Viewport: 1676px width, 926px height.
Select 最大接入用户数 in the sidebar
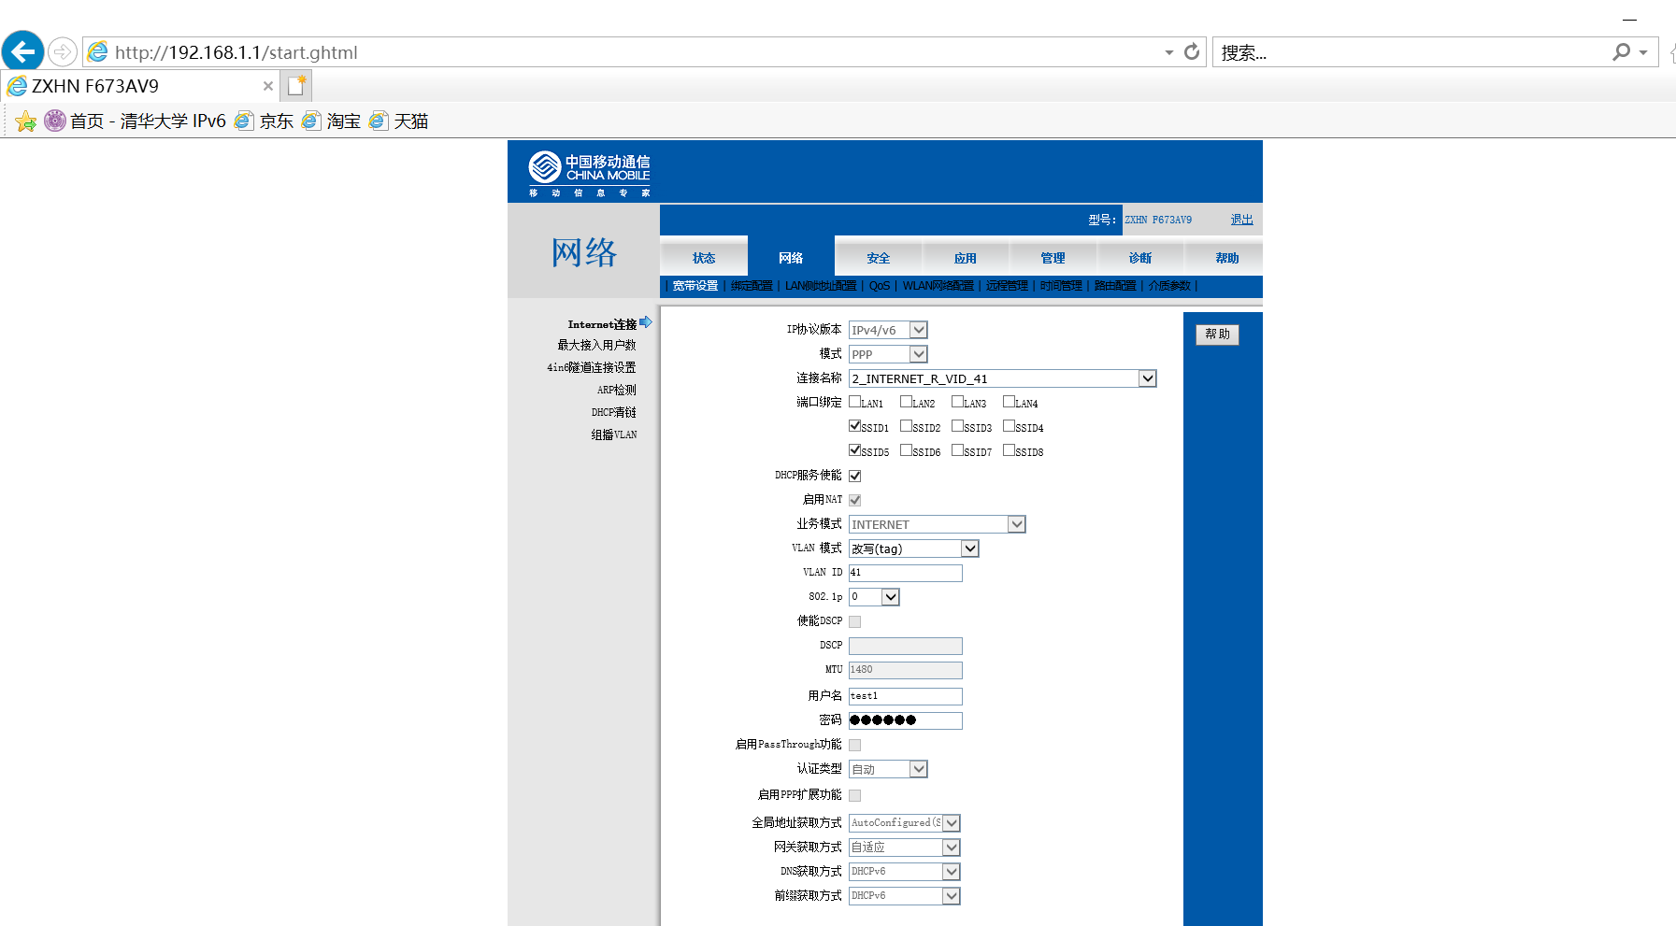(x=596, y=346)
